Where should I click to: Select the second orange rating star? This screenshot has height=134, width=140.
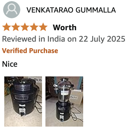(16, 27)
